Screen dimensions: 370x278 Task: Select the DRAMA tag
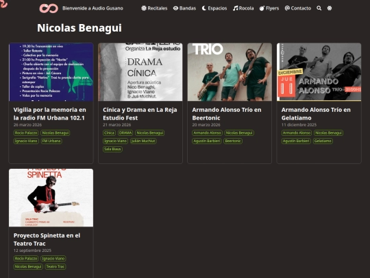[x=125, y=133]
